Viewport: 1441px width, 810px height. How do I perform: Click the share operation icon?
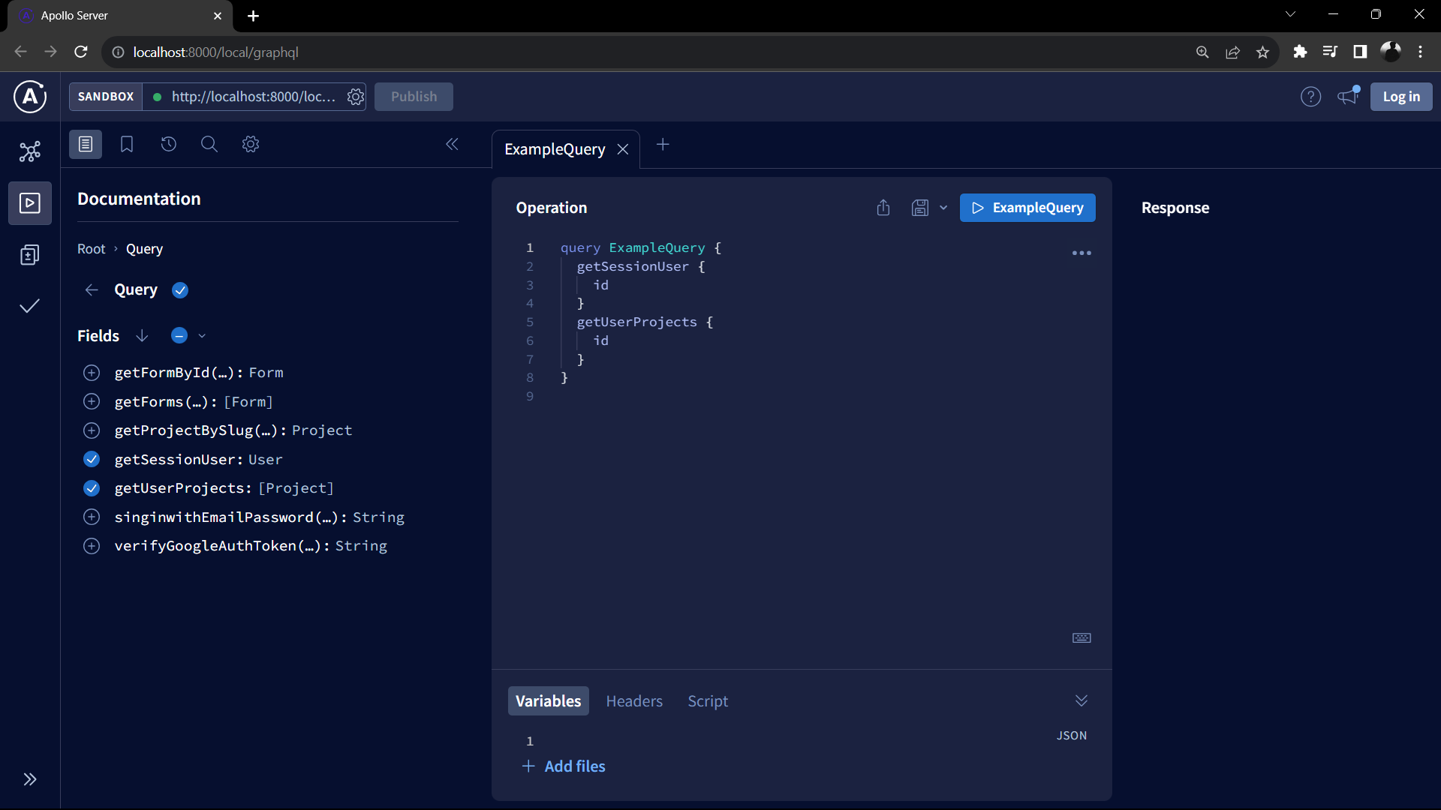883,208
